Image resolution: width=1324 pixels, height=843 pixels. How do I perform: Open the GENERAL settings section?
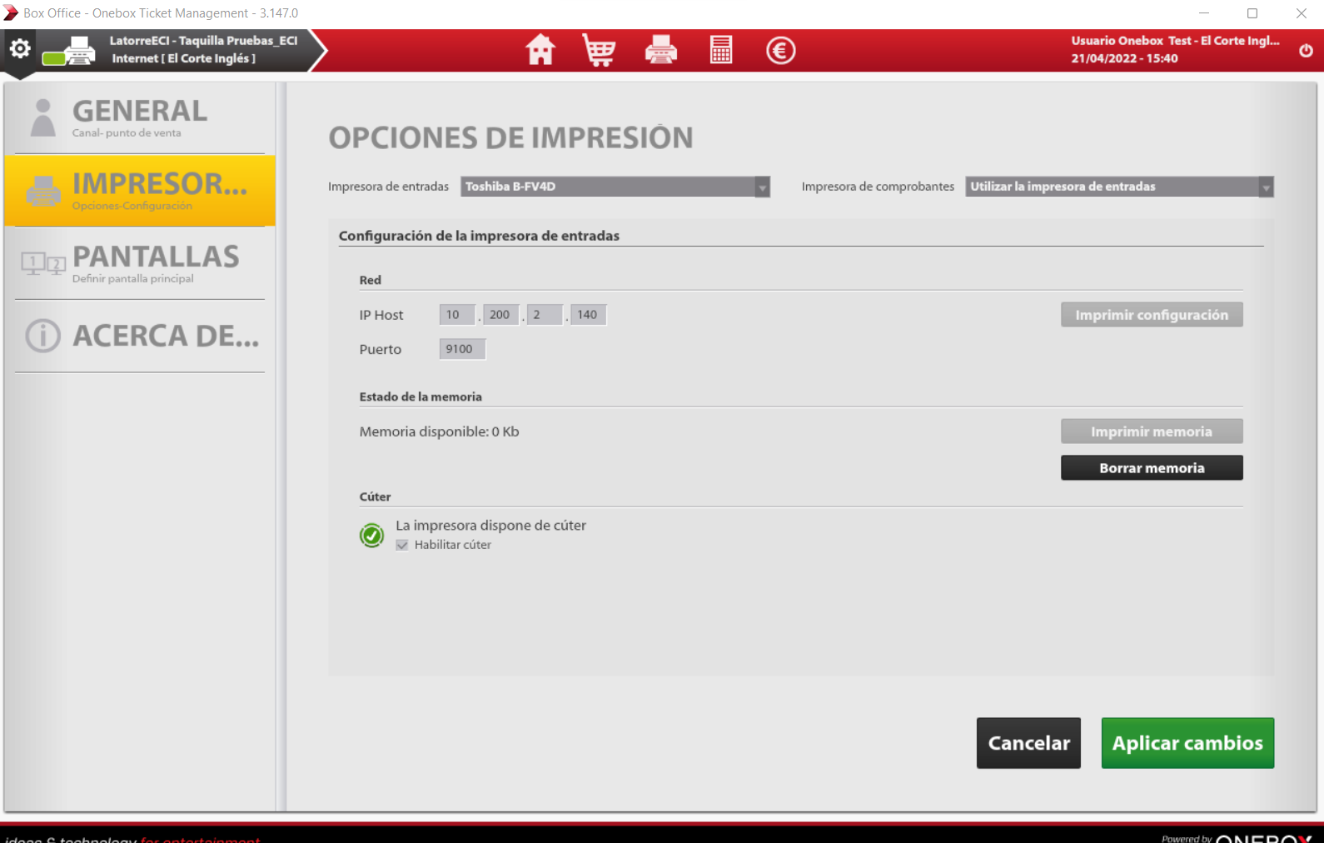(140, 117)
